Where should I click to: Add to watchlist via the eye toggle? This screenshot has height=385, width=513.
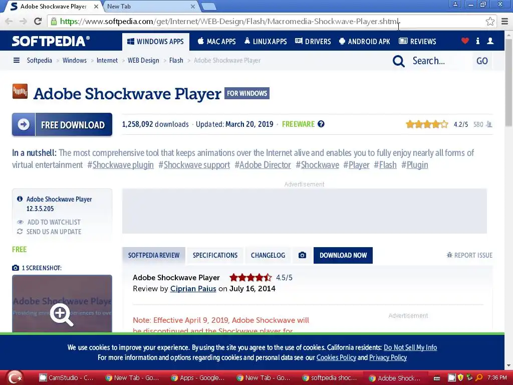point(49,222)
